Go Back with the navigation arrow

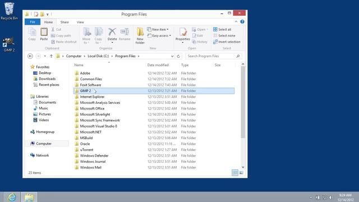(30, 56)
